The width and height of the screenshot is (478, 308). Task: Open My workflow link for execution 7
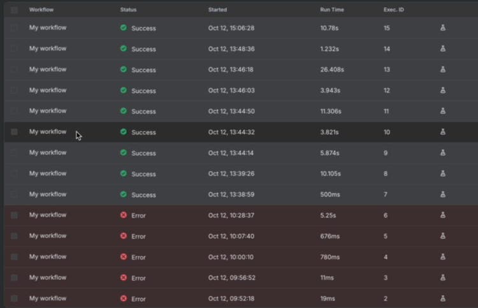pyautogui.click(x=48, y=194)
